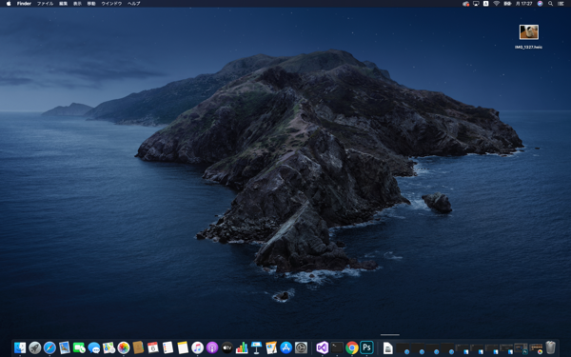Activate Siri from the menu bar

540,3
